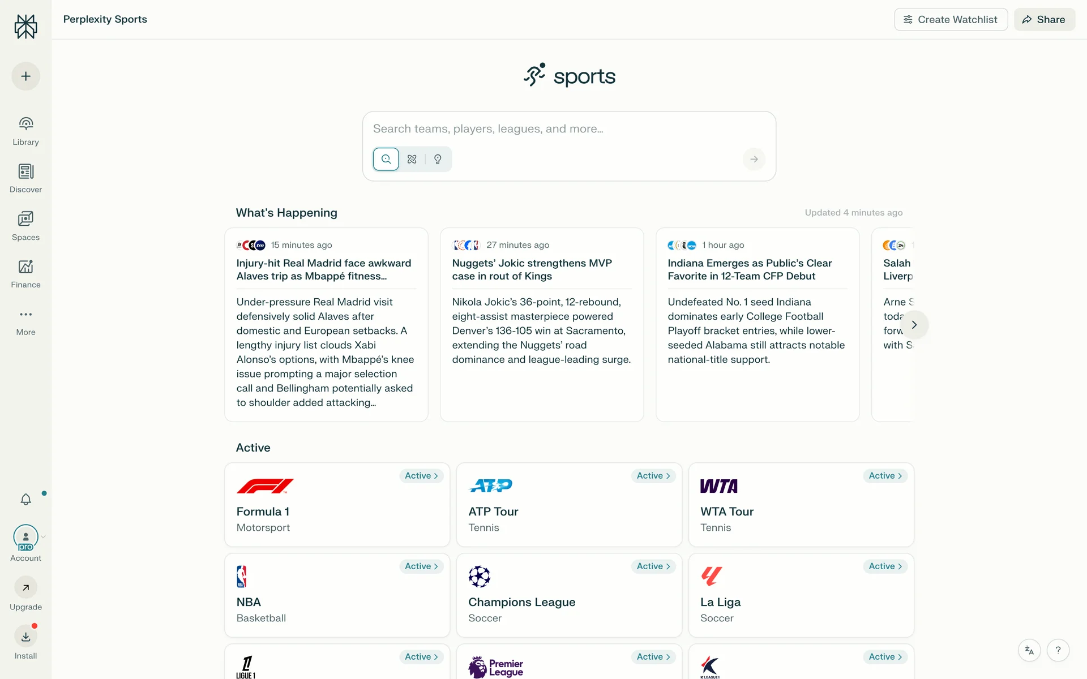Open the Finance section icon
Viewport: 1087px width, 679px height.
pyautogui.click(x=25, y=267)
